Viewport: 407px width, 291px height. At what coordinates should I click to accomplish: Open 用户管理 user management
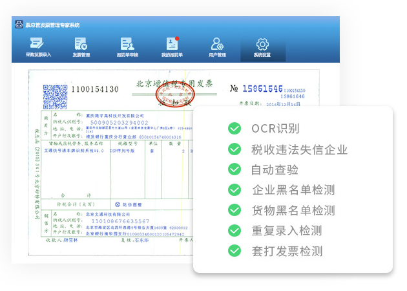(217, 47)
